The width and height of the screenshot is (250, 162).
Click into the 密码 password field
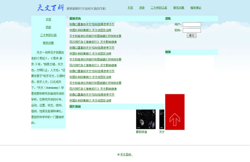coord(192,30)
